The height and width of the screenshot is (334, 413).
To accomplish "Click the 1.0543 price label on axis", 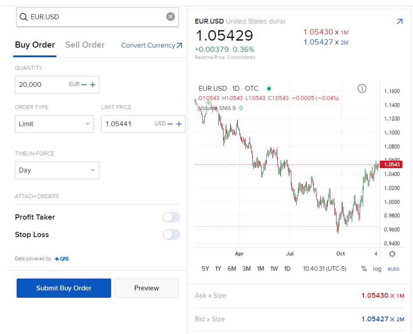I will tap(391, 165).
